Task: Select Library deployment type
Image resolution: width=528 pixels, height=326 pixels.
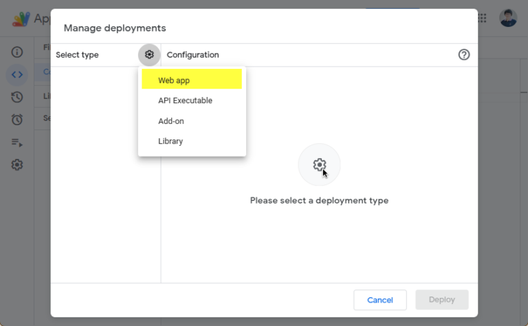Action: click(192, 141)
